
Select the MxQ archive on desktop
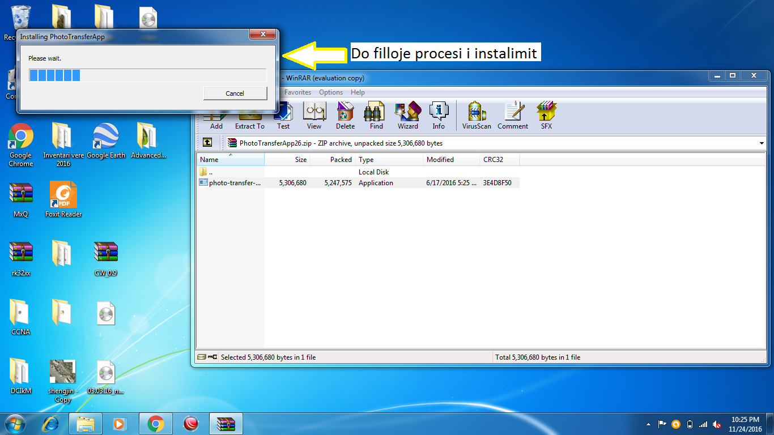[21, 200]
